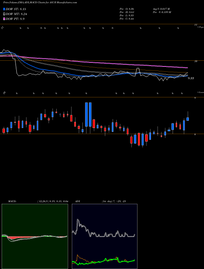Click the 'Pre V: 0.139 M' value
The image size is (204, 269).
162,12
